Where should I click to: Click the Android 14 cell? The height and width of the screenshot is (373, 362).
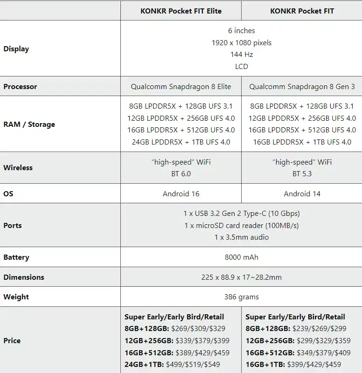[x=302, y=193]
